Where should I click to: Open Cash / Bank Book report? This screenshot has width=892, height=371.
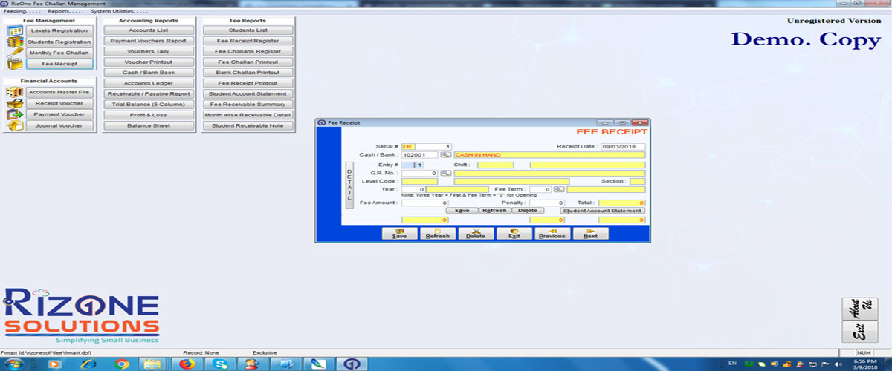tap(148, 73)
